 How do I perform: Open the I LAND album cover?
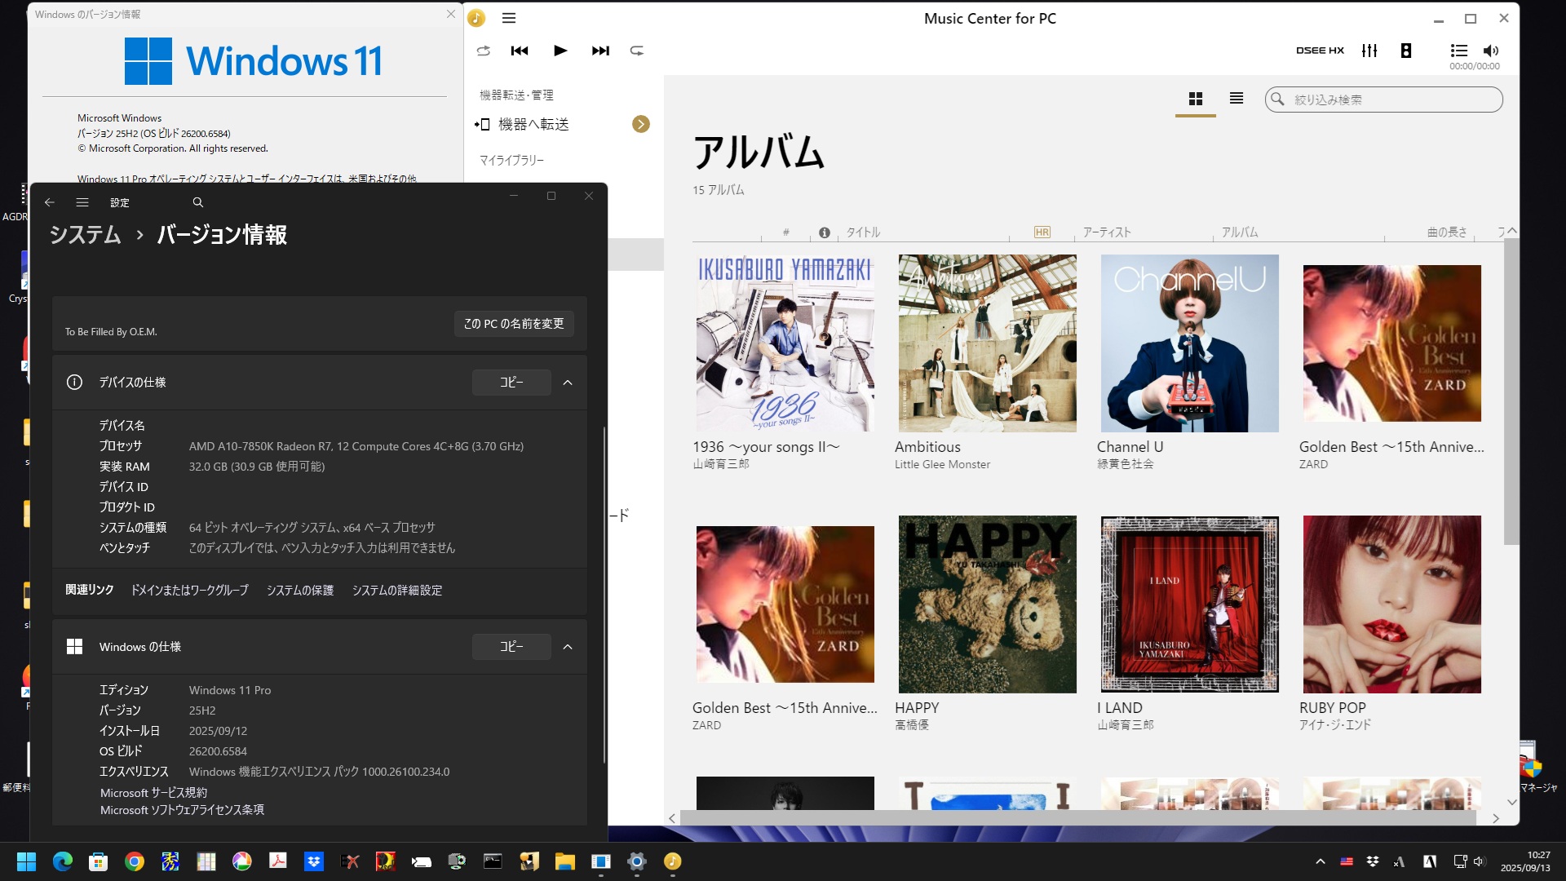pos(1189,604)
